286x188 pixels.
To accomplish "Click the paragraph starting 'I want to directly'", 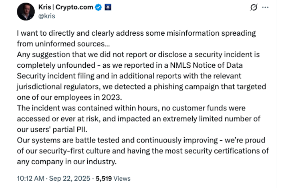I will [136, 33].
